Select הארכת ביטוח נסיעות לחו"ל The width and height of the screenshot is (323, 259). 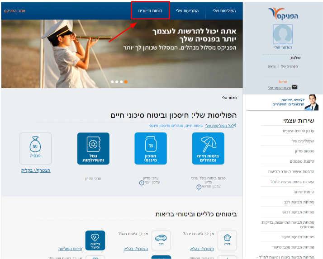pyautogui.click(x=293, y=182)
